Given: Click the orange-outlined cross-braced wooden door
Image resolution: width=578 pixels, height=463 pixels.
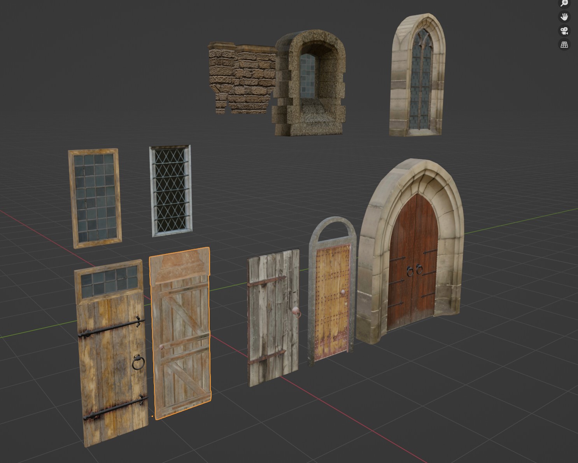Looking at the screenshot, I should [181, 333].
